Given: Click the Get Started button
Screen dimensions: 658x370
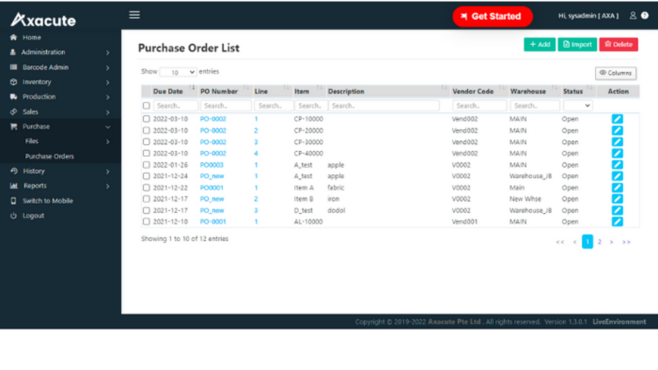Looking at the screenshot, I should click(x=492, y=16).
